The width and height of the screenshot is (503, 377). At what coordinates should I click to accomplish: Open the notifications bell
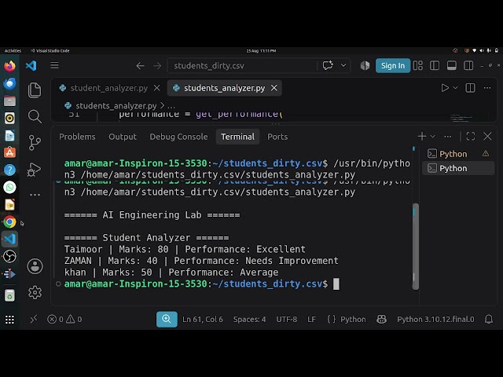pos(489,320)
